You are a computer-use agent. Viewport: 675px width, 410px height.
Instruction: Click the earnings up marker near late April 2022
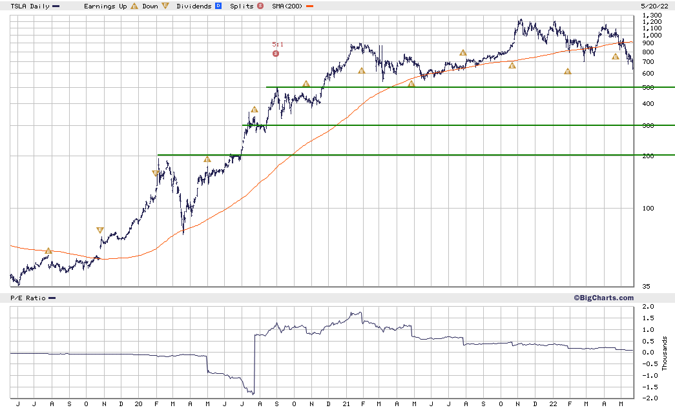click(616, 56)
